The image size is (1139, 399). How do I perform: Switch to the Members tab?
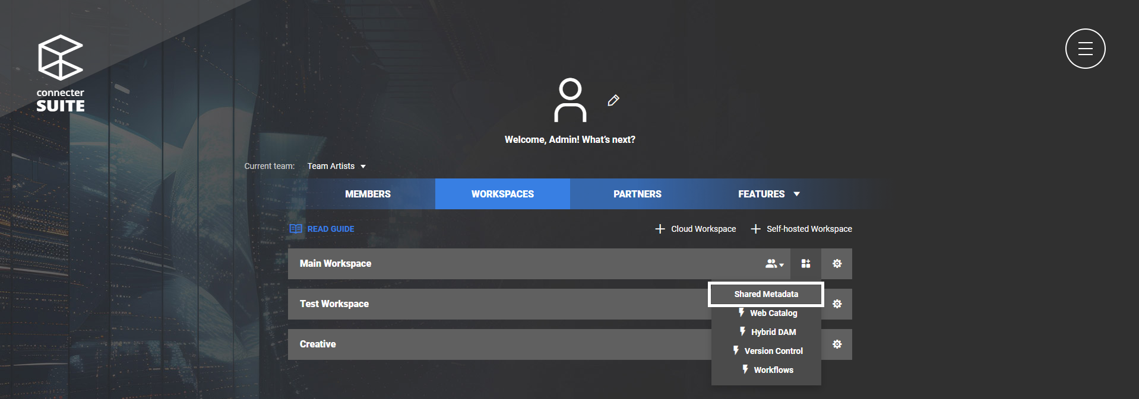368,194
